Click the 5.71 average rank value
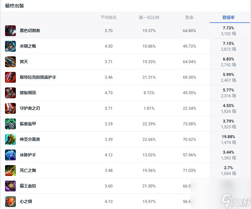Image resolution: width=251 pixels, height=209 pixels. (x=109, y=108)
